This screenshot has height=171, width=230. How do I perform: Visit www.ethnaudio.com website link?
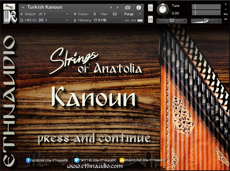pyautogui.click(x=95, y=166)
